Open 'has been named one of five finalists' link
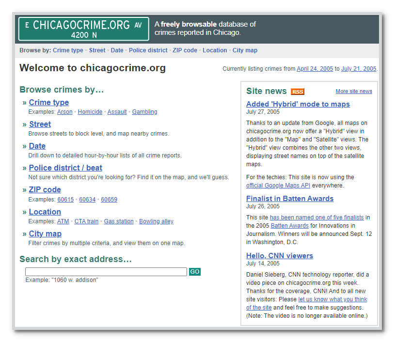The width and height of the screenshot is (394, 342). [x=317, y=218]
